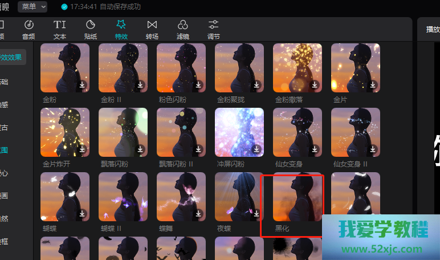Open the 音频 audio panel
The image size is (440, 260).
[x=28, y=29]
